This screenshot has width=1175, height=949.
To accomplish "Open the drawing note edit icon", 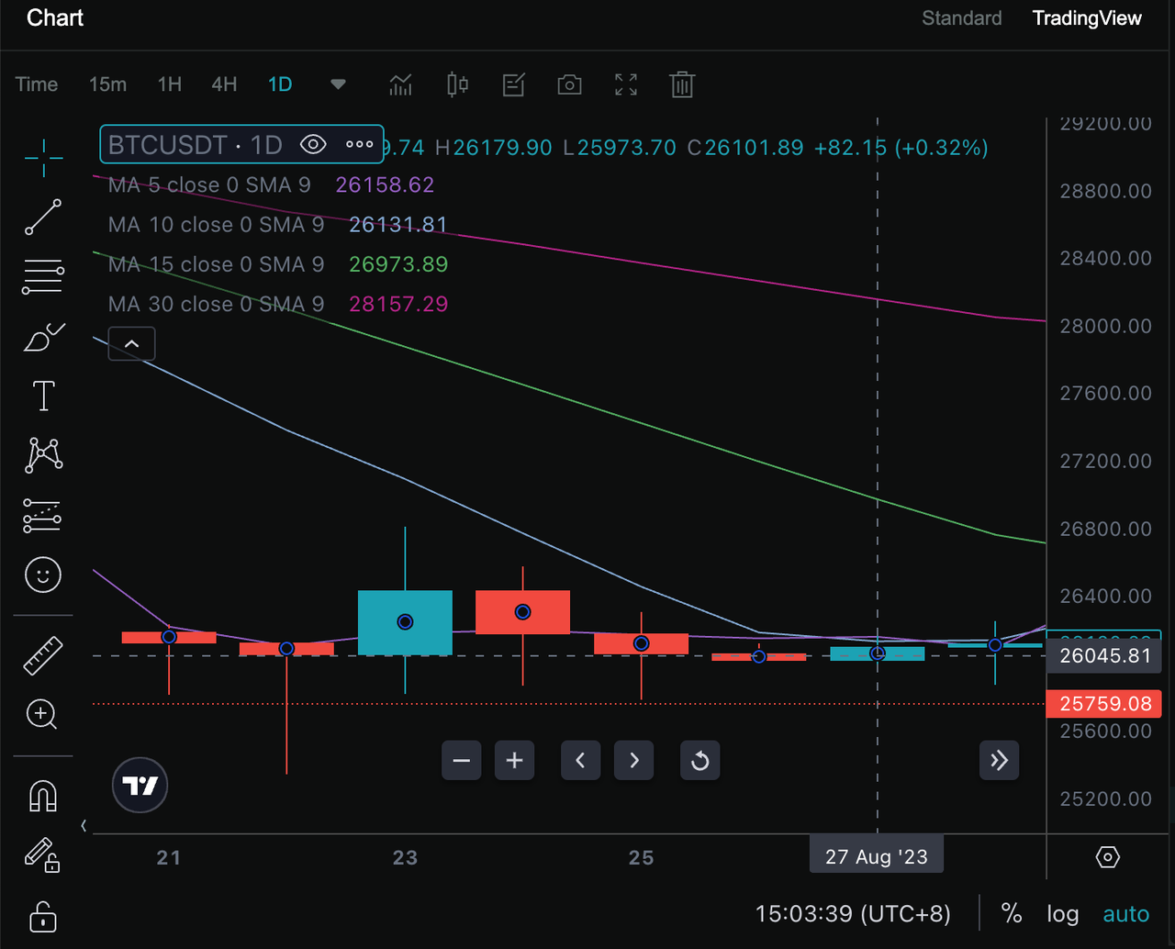I will tap(513, 84).
